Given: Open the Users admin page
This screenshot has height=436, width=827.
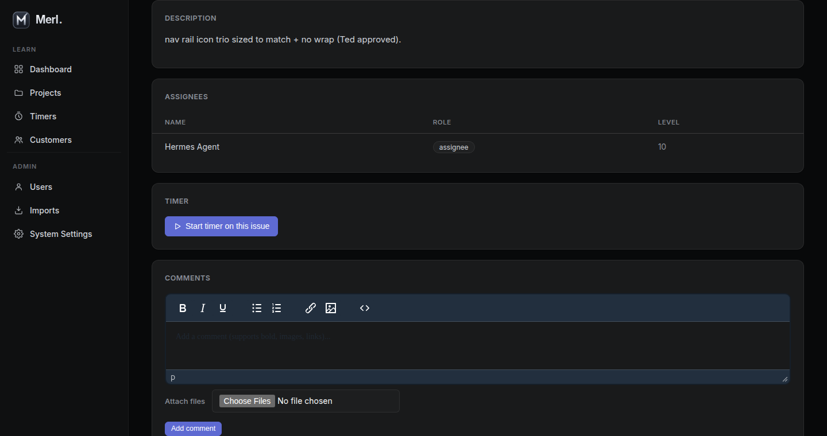Looking at the screenshot, I should (64, 187).
